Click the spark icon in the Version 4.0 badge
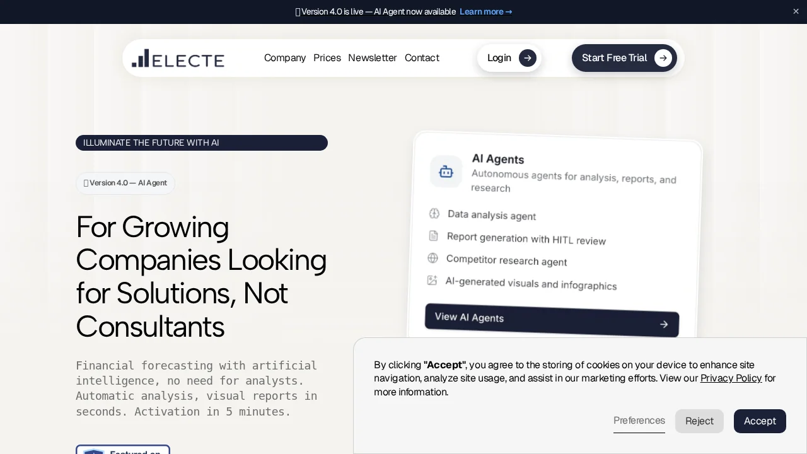Viewport: 807px width, 454px height. [x=86, y=183]
